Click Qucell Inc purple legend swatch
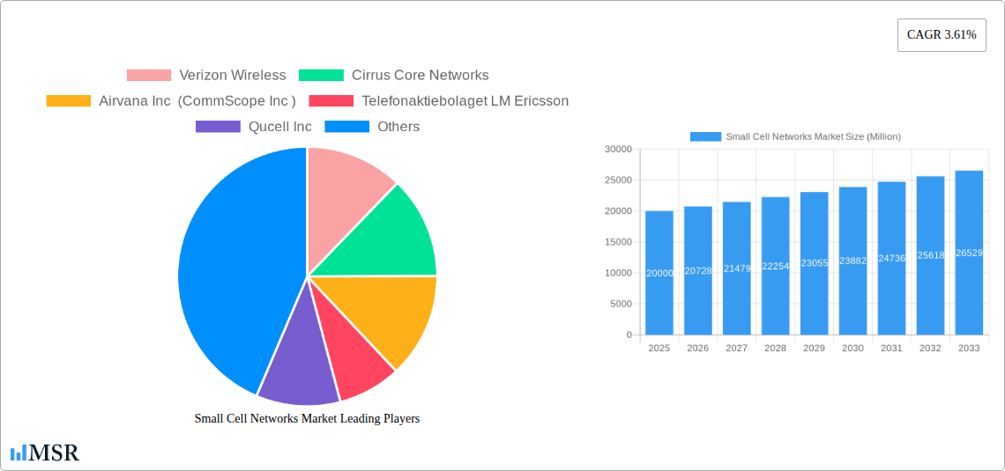This screenshot has height=471, width=1005. pos(218,127)
